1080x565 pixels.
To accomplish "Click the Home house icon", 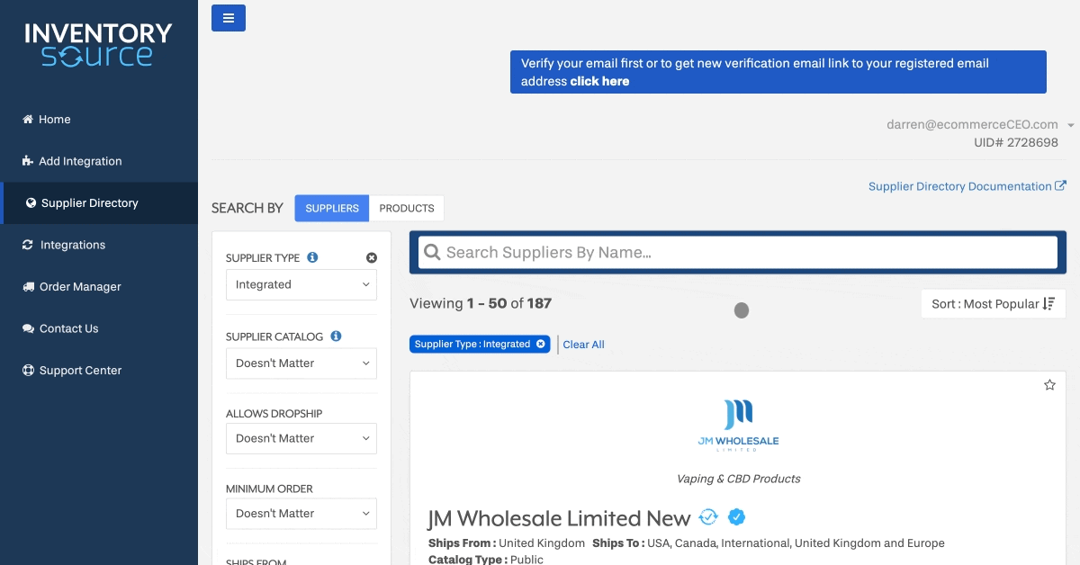I will [28, 119].
